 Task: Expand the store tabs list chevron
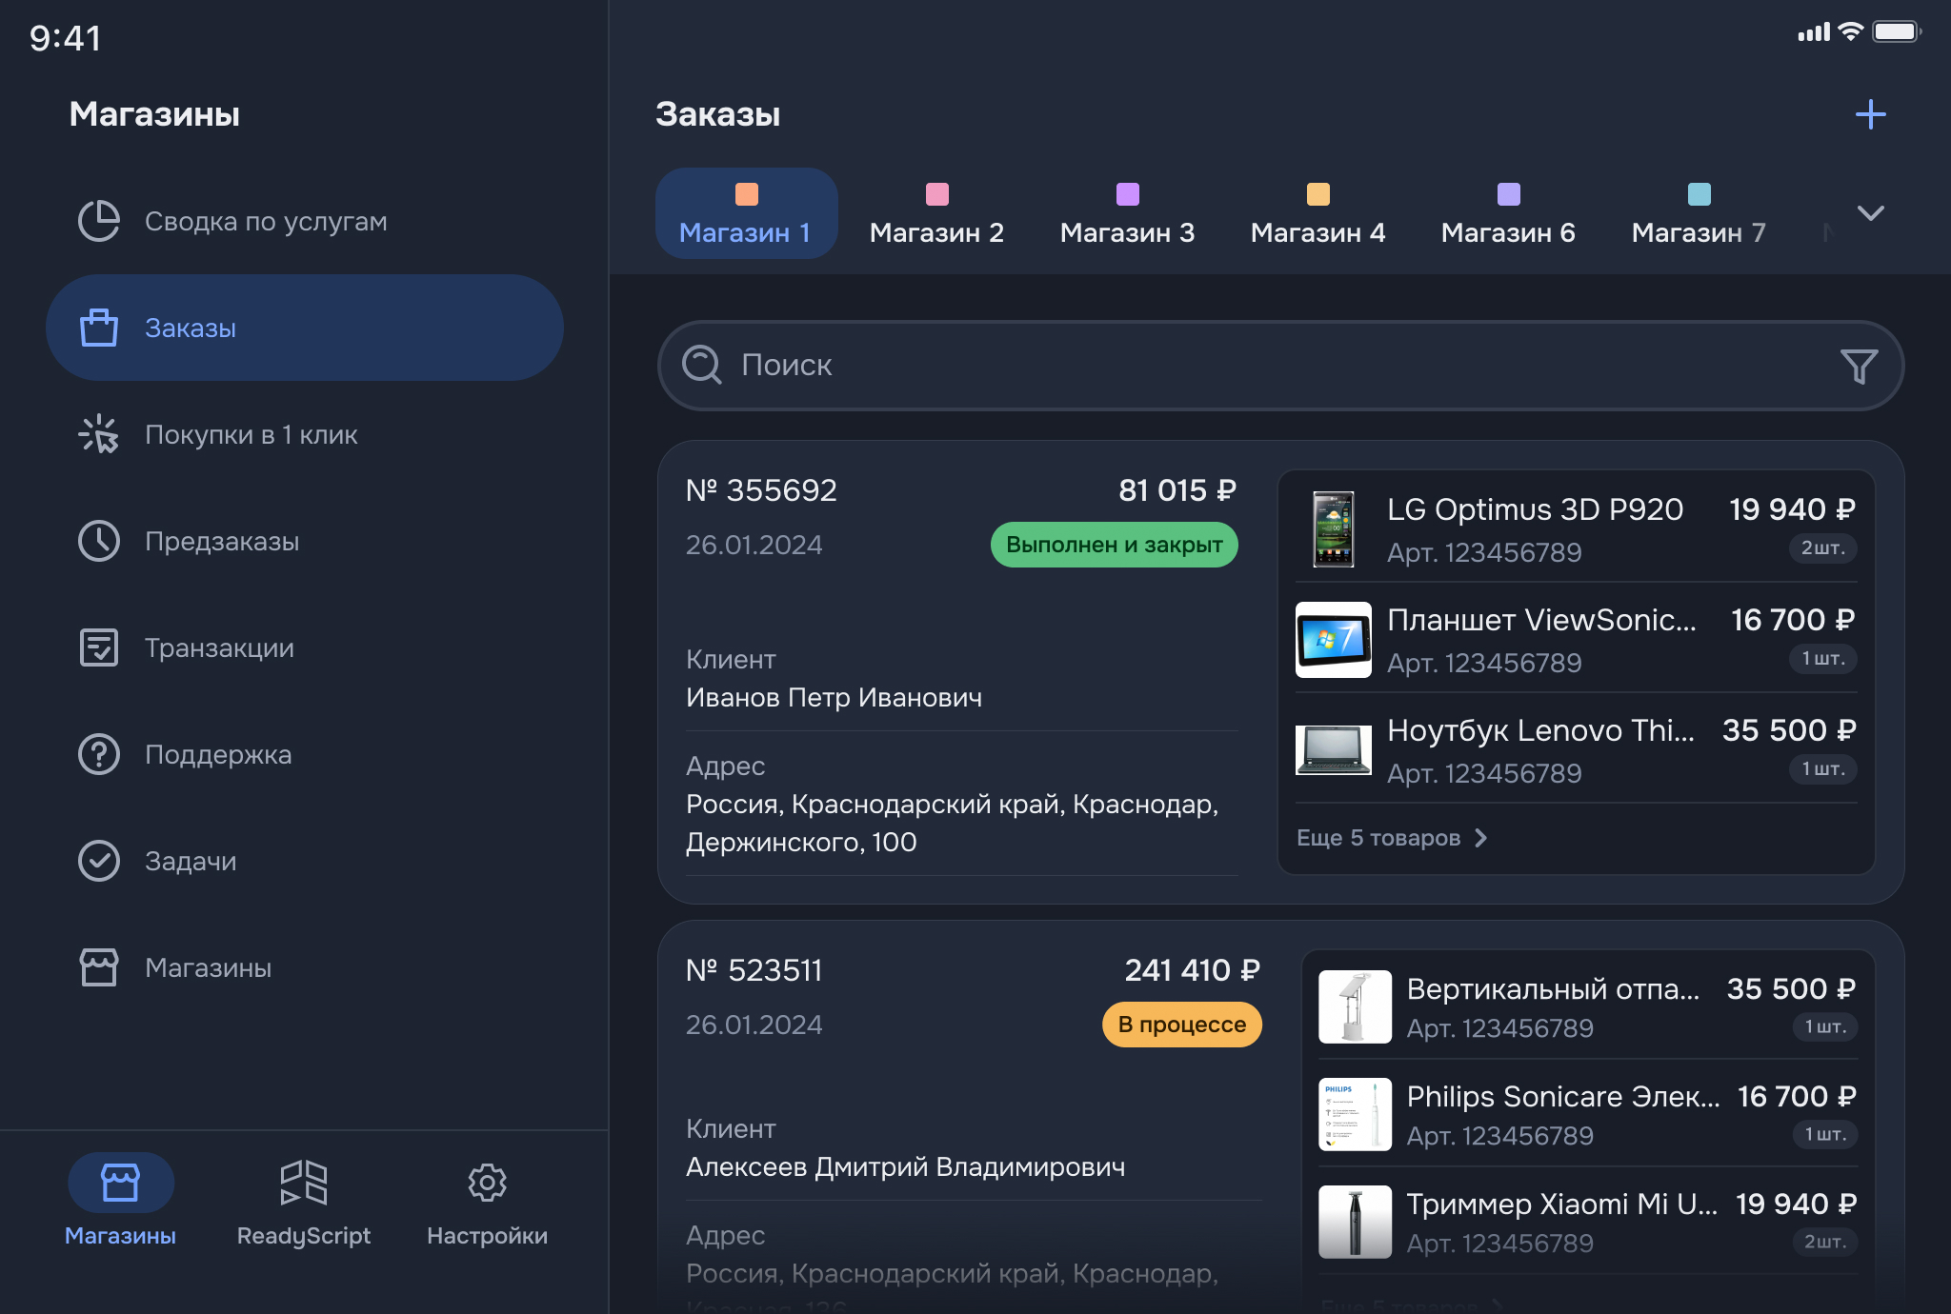[1871, 213]
